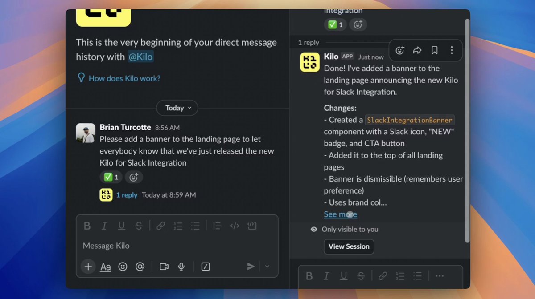Apply blockquote in the Message Kilo composer
Image resolution: width=535 pixels, height=299 pixels.
(x=217, y=226)
